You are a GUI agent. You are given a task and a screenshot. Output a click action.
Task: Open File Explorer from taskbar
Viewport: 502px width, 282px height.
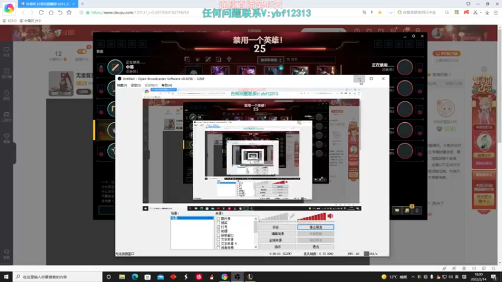[x=122, y=277]
